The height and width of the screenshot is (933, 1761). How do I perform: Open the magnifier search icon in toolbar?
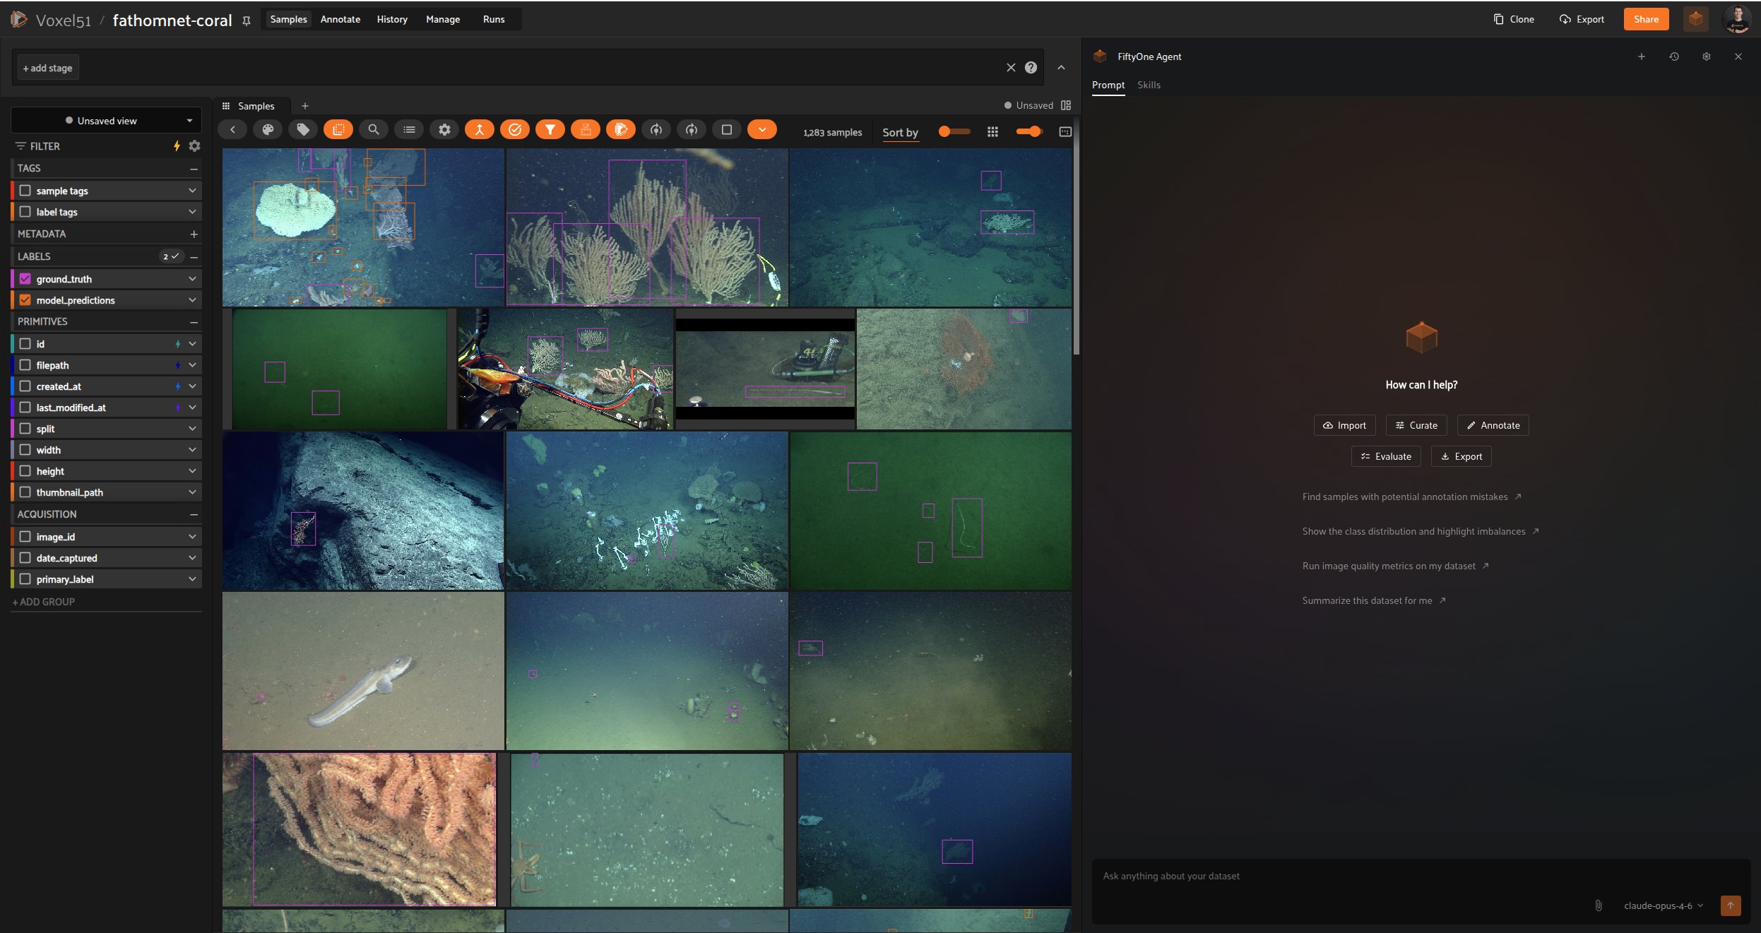click(374, 129)
